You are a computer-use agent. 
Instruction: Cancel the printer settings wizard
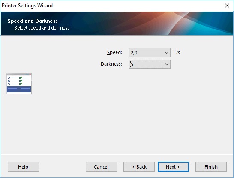click(101, 167)
